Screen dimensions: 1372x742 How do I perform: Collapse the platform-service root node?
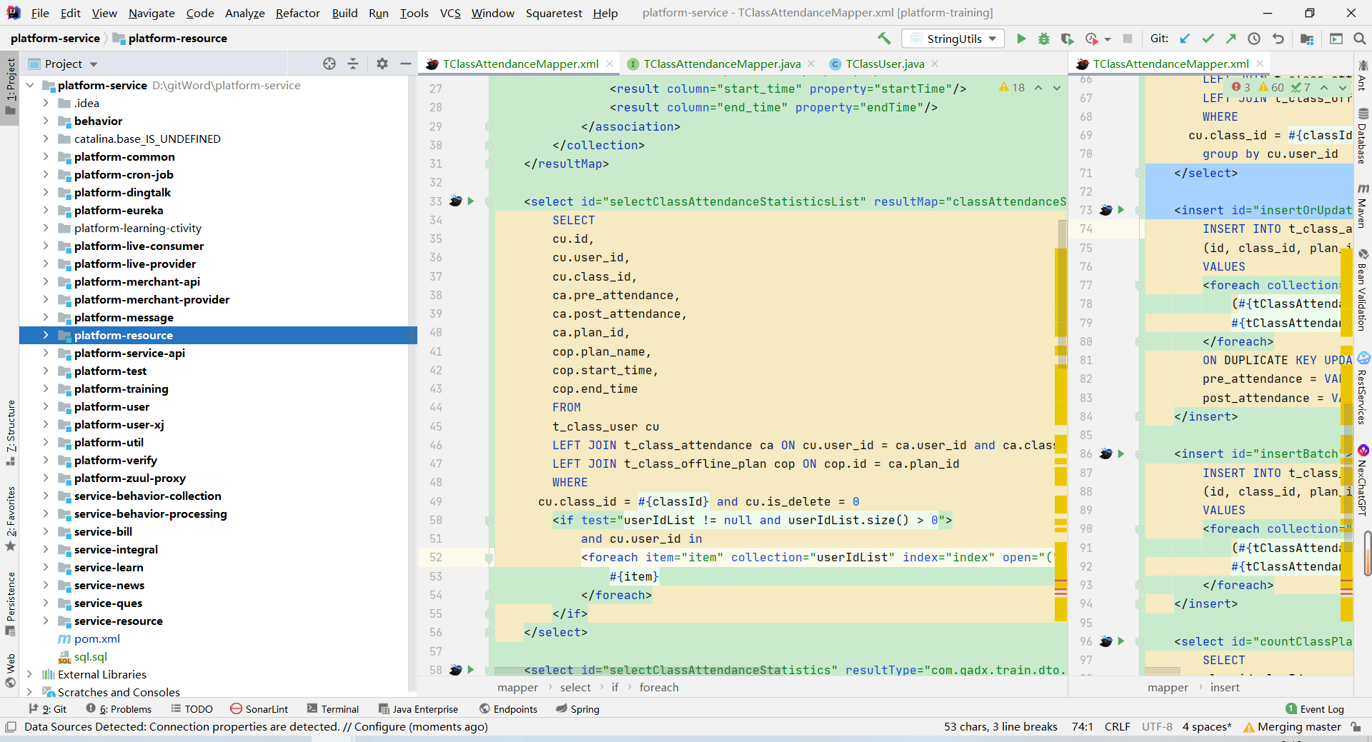(29, 85)
